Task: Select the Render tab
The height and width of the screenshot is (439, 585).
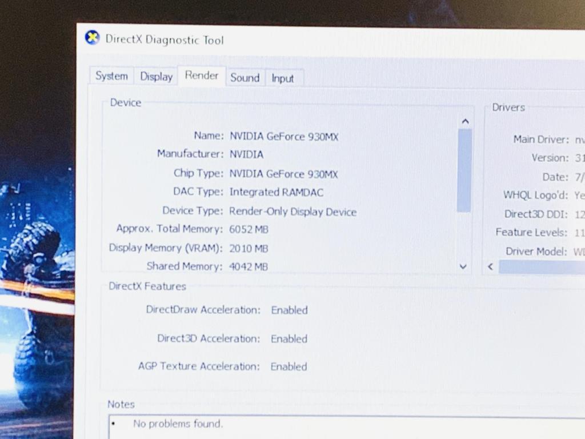Action: pyautogui.click(x=202, y=76)
